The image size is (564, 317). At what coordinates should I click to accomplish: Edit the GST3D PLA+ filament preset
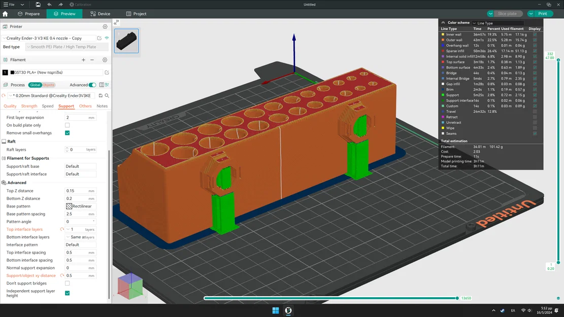107,73
